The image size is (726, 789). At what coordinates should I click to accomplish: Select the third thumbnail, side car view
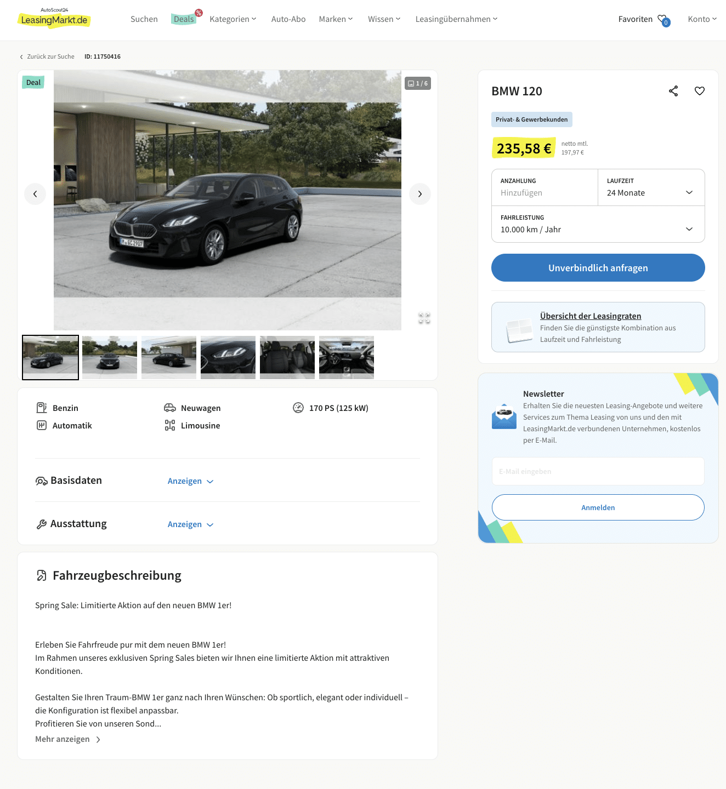click(x=169, y=357)
